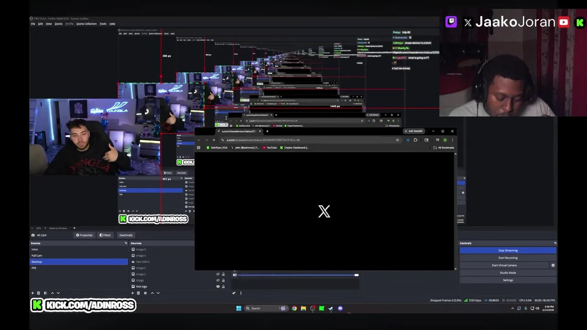Remove selected source with trash icon

(138, 293)
